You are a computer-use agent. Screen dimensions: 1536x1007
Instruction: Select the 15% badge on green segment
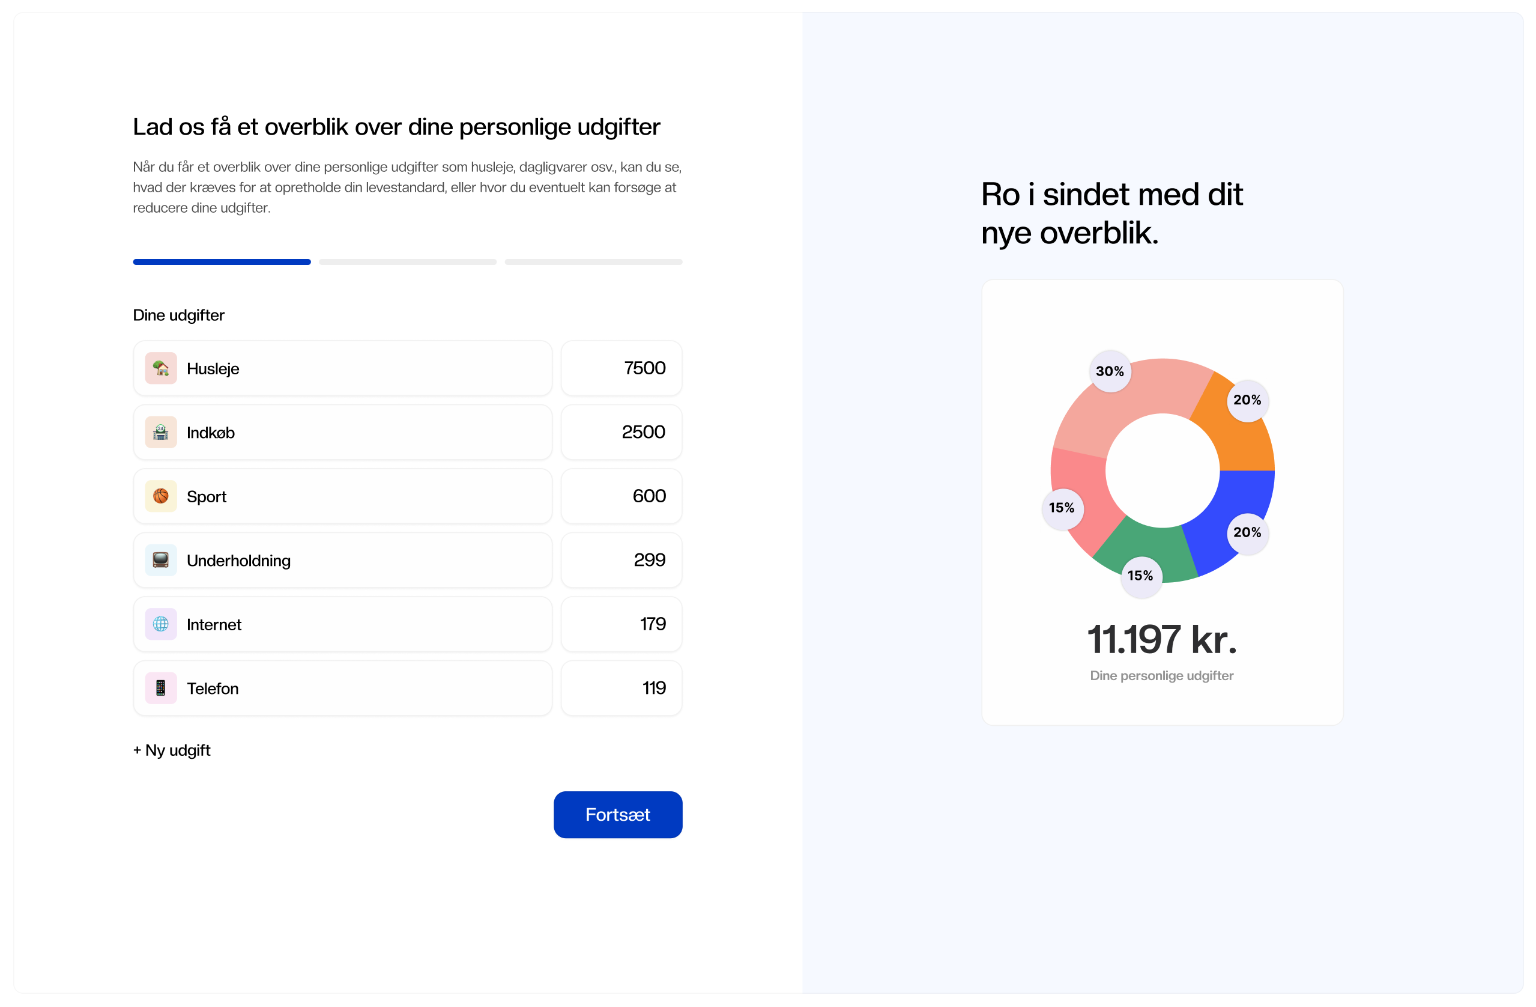pyautogui.click(x=1140, y=576)
